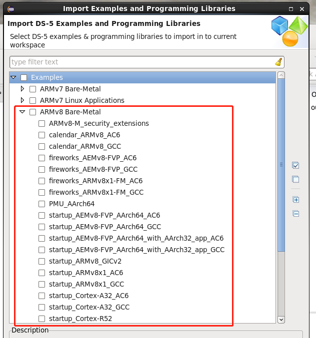
Task: Select startup_Cortex-A32_AC6 checkbox
Action: tap(41, 296)
